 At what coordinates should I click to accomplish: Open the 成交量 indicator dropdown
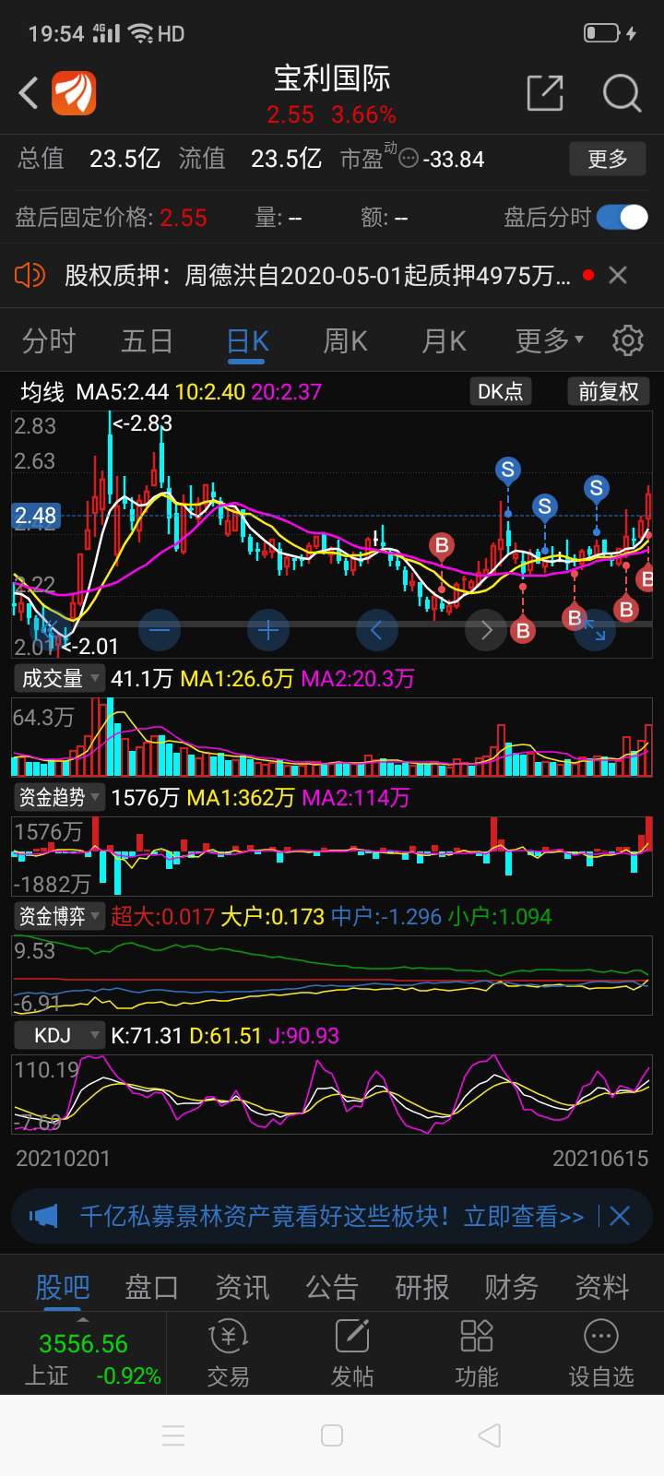click(58, 678)
